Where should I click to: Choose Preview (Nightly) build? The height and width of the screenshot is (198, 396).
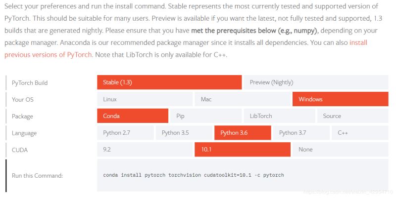pos(316,82)
